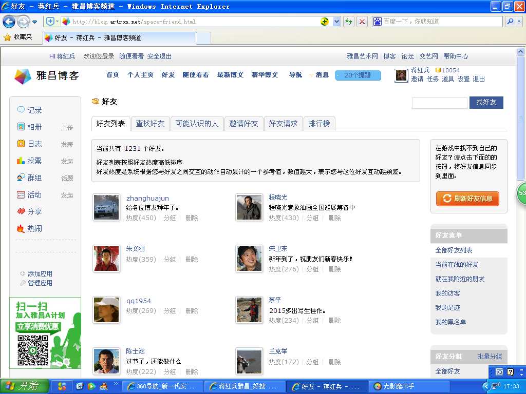
Task: Open friend zhanghuajun's profile link
Action: (147, 198)
